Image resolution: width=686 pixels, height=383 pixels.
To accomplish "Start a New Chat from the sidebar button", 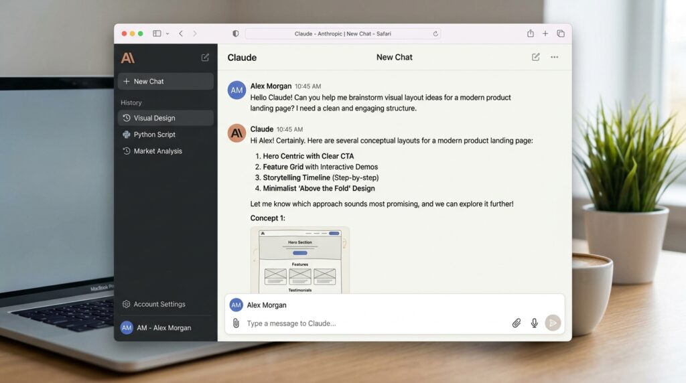I will 165,81.
